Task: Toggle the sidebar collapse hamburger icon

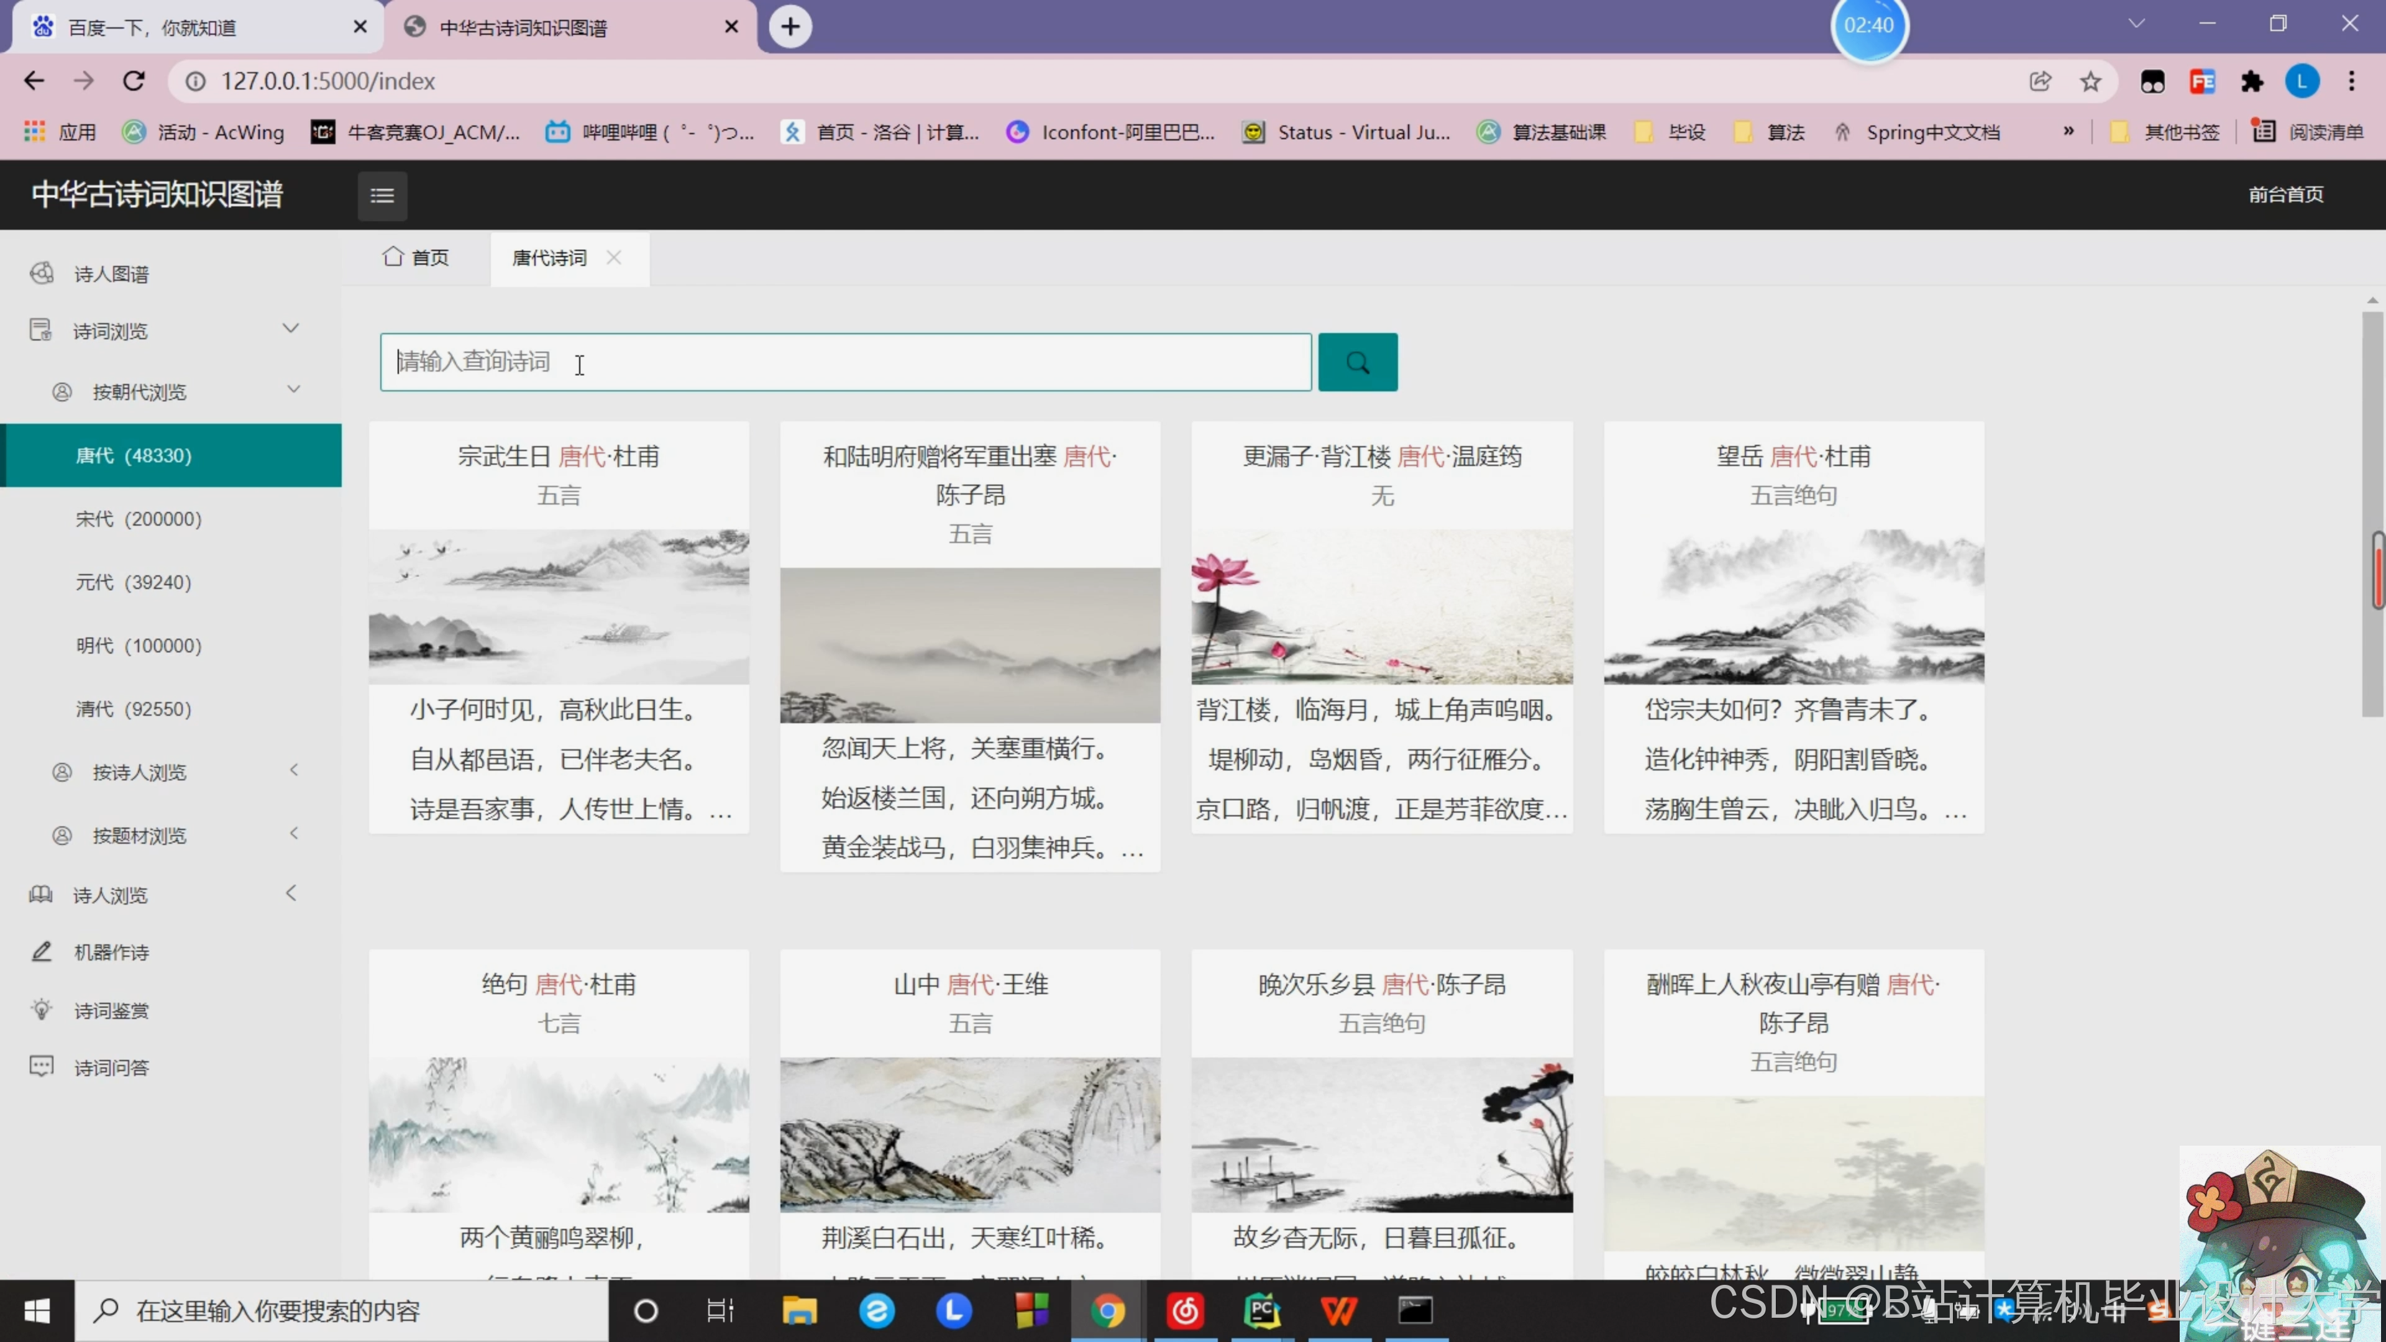Action: tap(382, 194)
